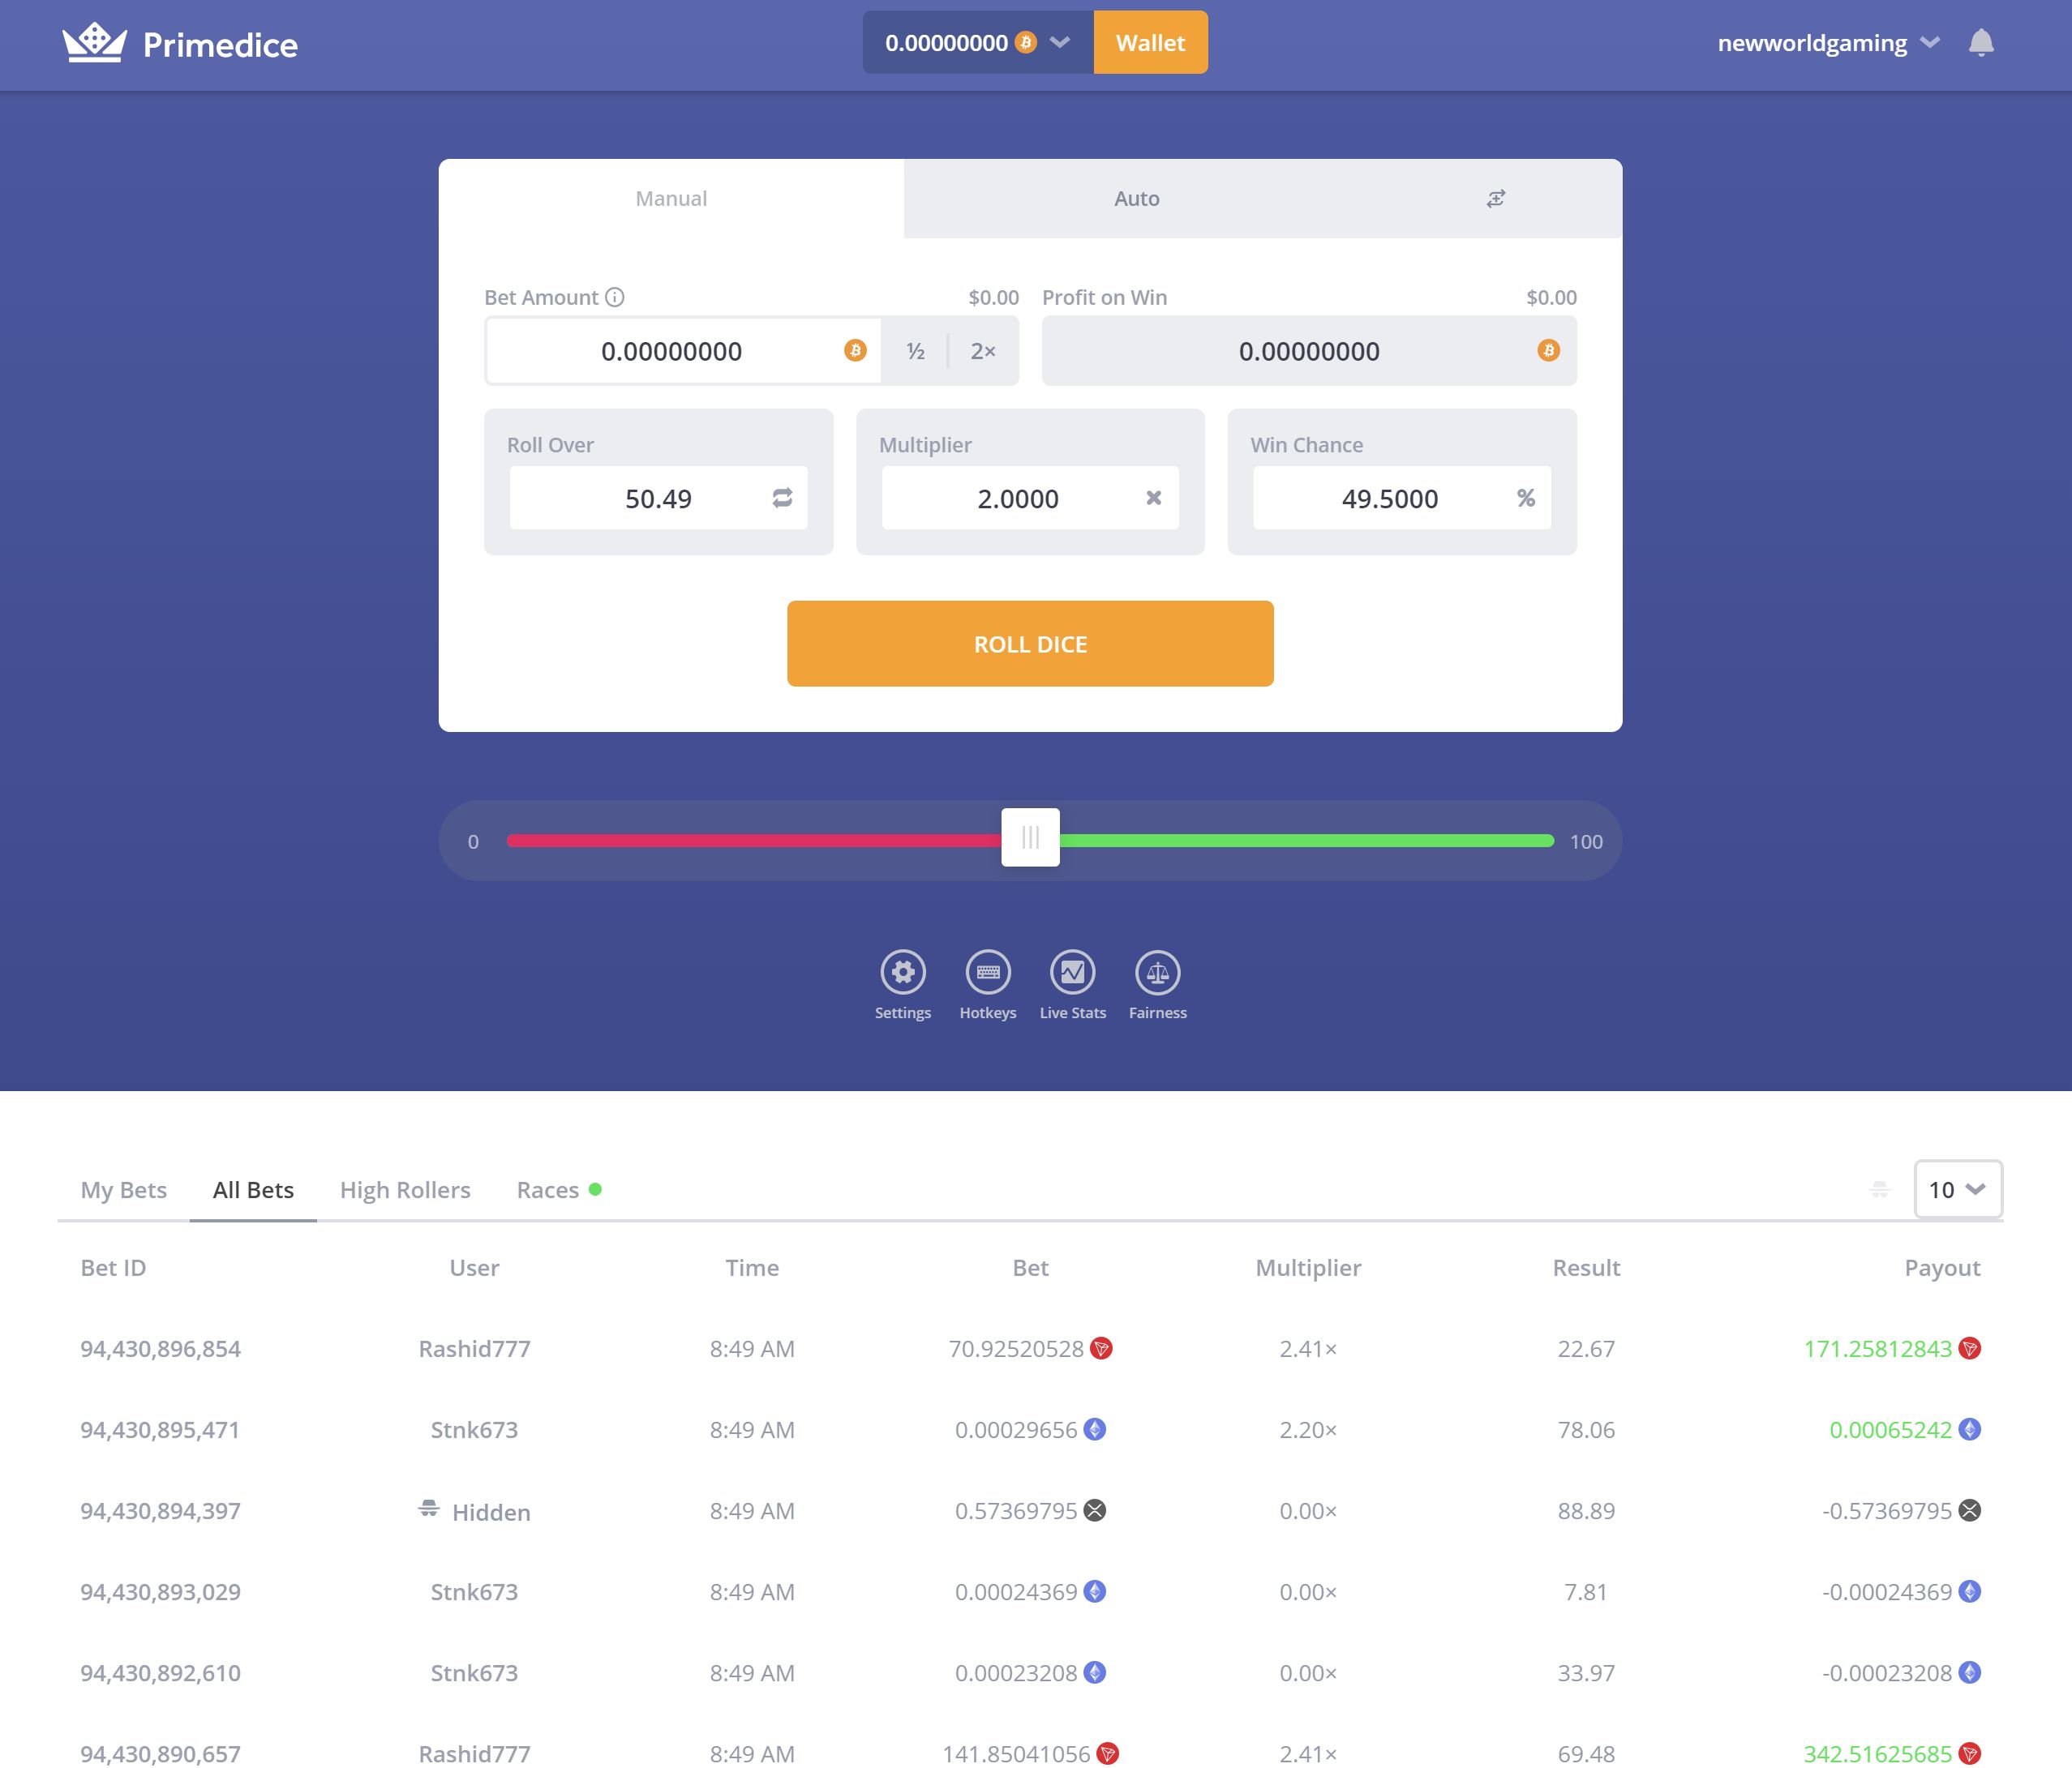Open the advanced strategy tab icon

click(1495, 199)
